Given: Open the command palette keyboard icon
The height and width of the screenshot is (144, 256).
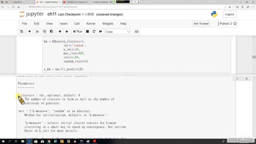Looking at the screenshot, I should (x=136, y=32).
